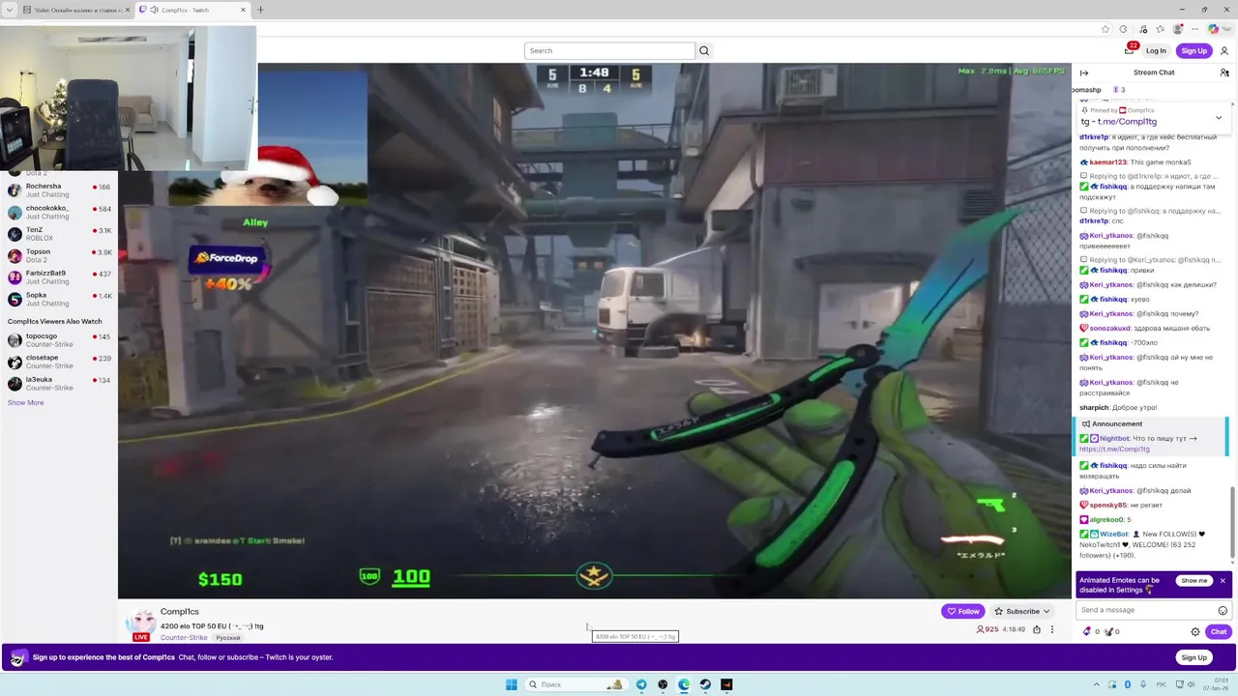Collapse the chat with the arrow icon
This screenshot has width=1238, height=696.
click(x=1084, y=72)
